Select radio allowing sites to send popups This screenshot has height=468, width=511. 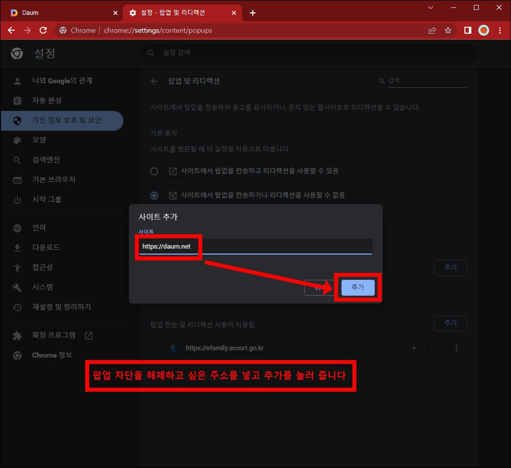(154, 171)
